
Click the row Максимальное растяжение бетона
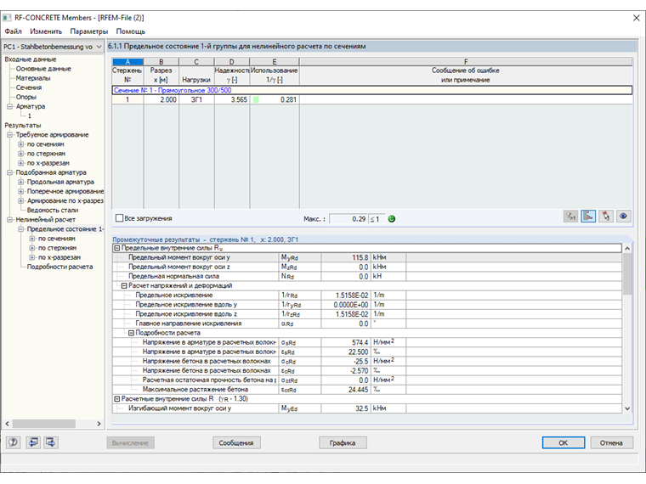(x=366, y=390)
